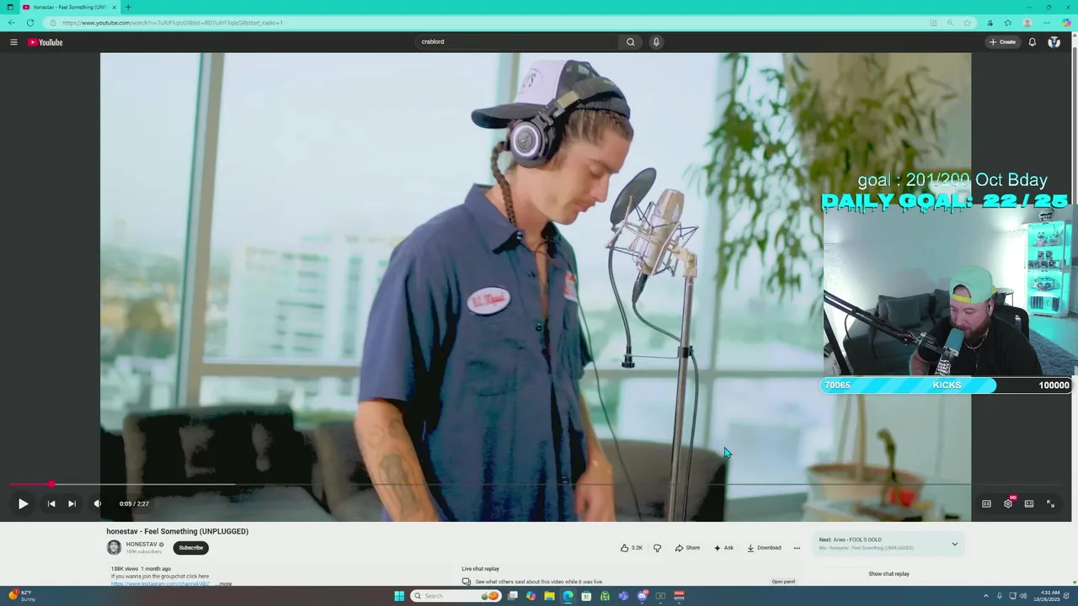
Task: Like the video with 3.2K likes
Action: point(632,548)
